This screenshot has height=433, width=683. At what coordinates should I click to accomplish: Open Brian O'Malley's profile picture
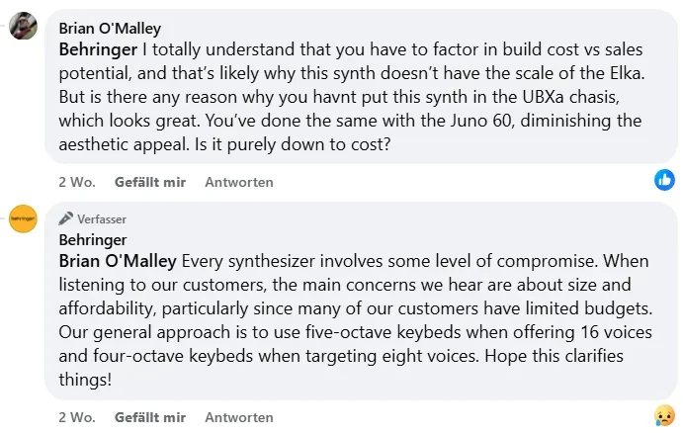point(24,28)
